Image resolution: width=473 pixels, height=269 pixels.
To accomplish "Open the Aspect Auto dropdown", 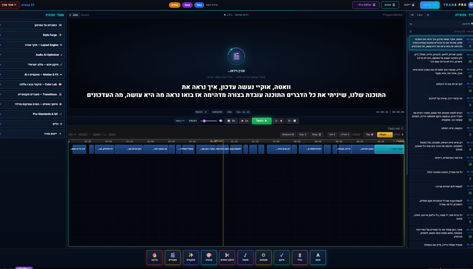I will click(x=74, y=15).
